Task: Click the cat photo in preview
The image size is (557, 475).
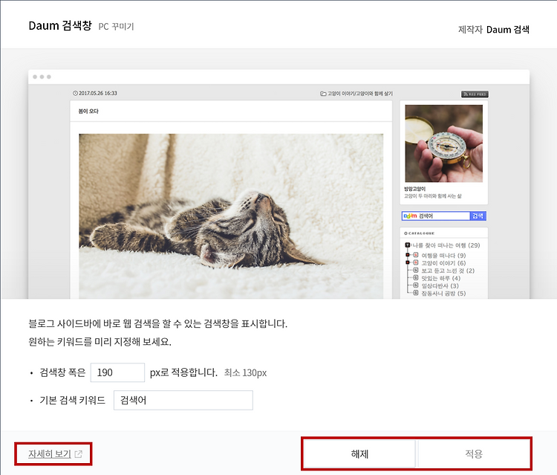Action: coord(231,216)
